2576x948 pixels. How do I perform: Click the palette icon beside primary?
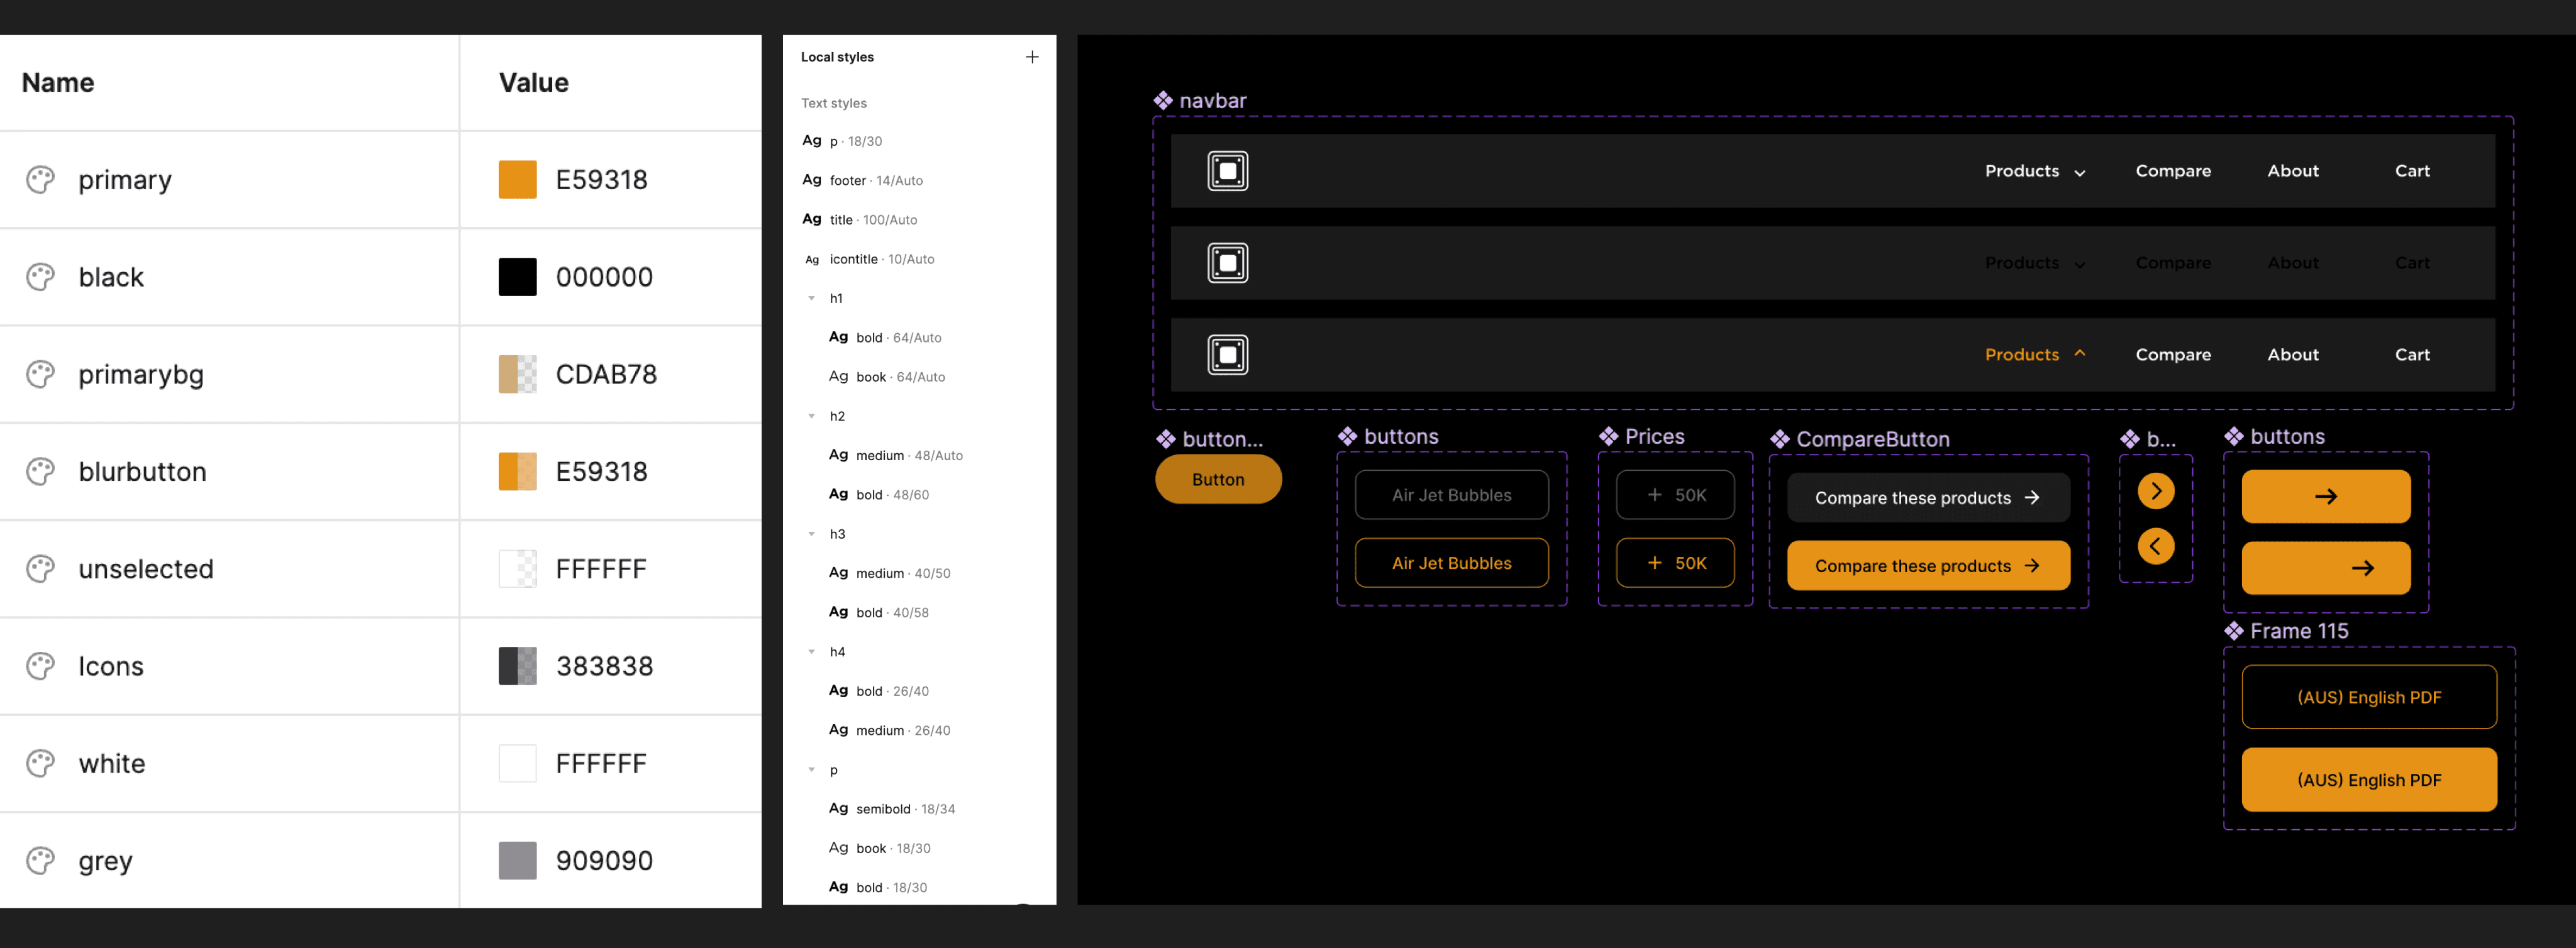40,180
